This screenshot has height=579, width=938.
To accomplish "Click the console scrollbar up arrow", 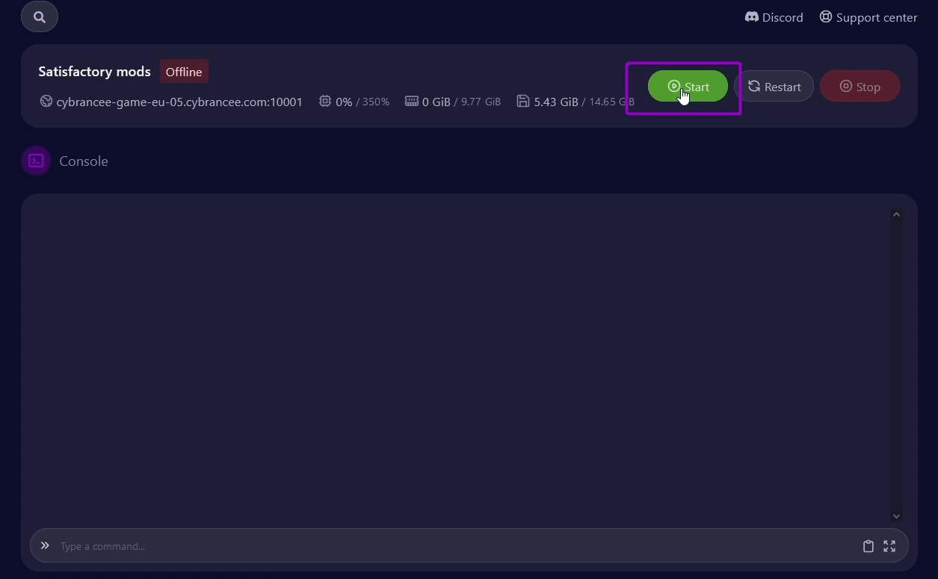I will (x=896, y=214).
